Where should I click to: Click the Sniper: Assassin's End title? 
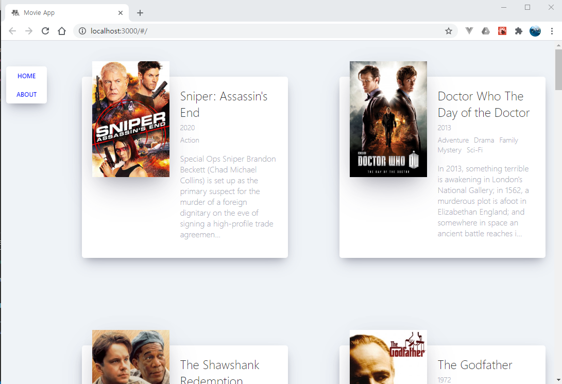coord(224,104)
